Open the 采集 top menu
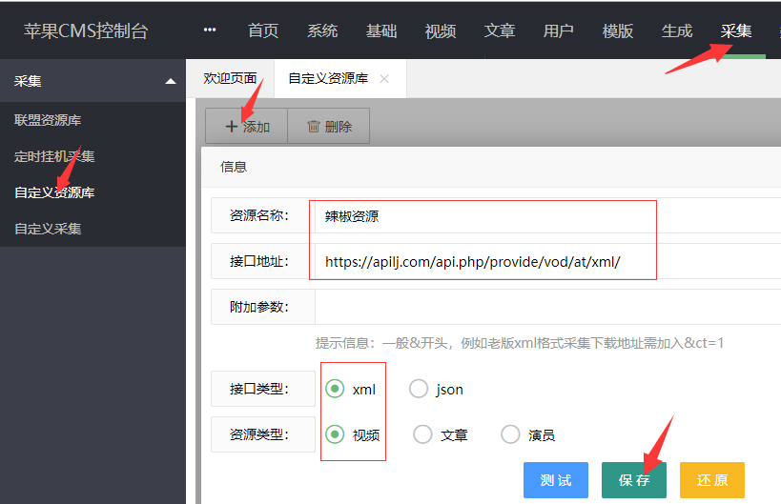Screen dimensions: 781x504 point(735,30)
